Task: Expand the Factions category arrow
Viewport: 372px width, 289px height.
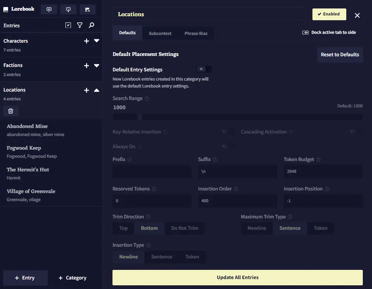Action: click(x=97, y=65)
